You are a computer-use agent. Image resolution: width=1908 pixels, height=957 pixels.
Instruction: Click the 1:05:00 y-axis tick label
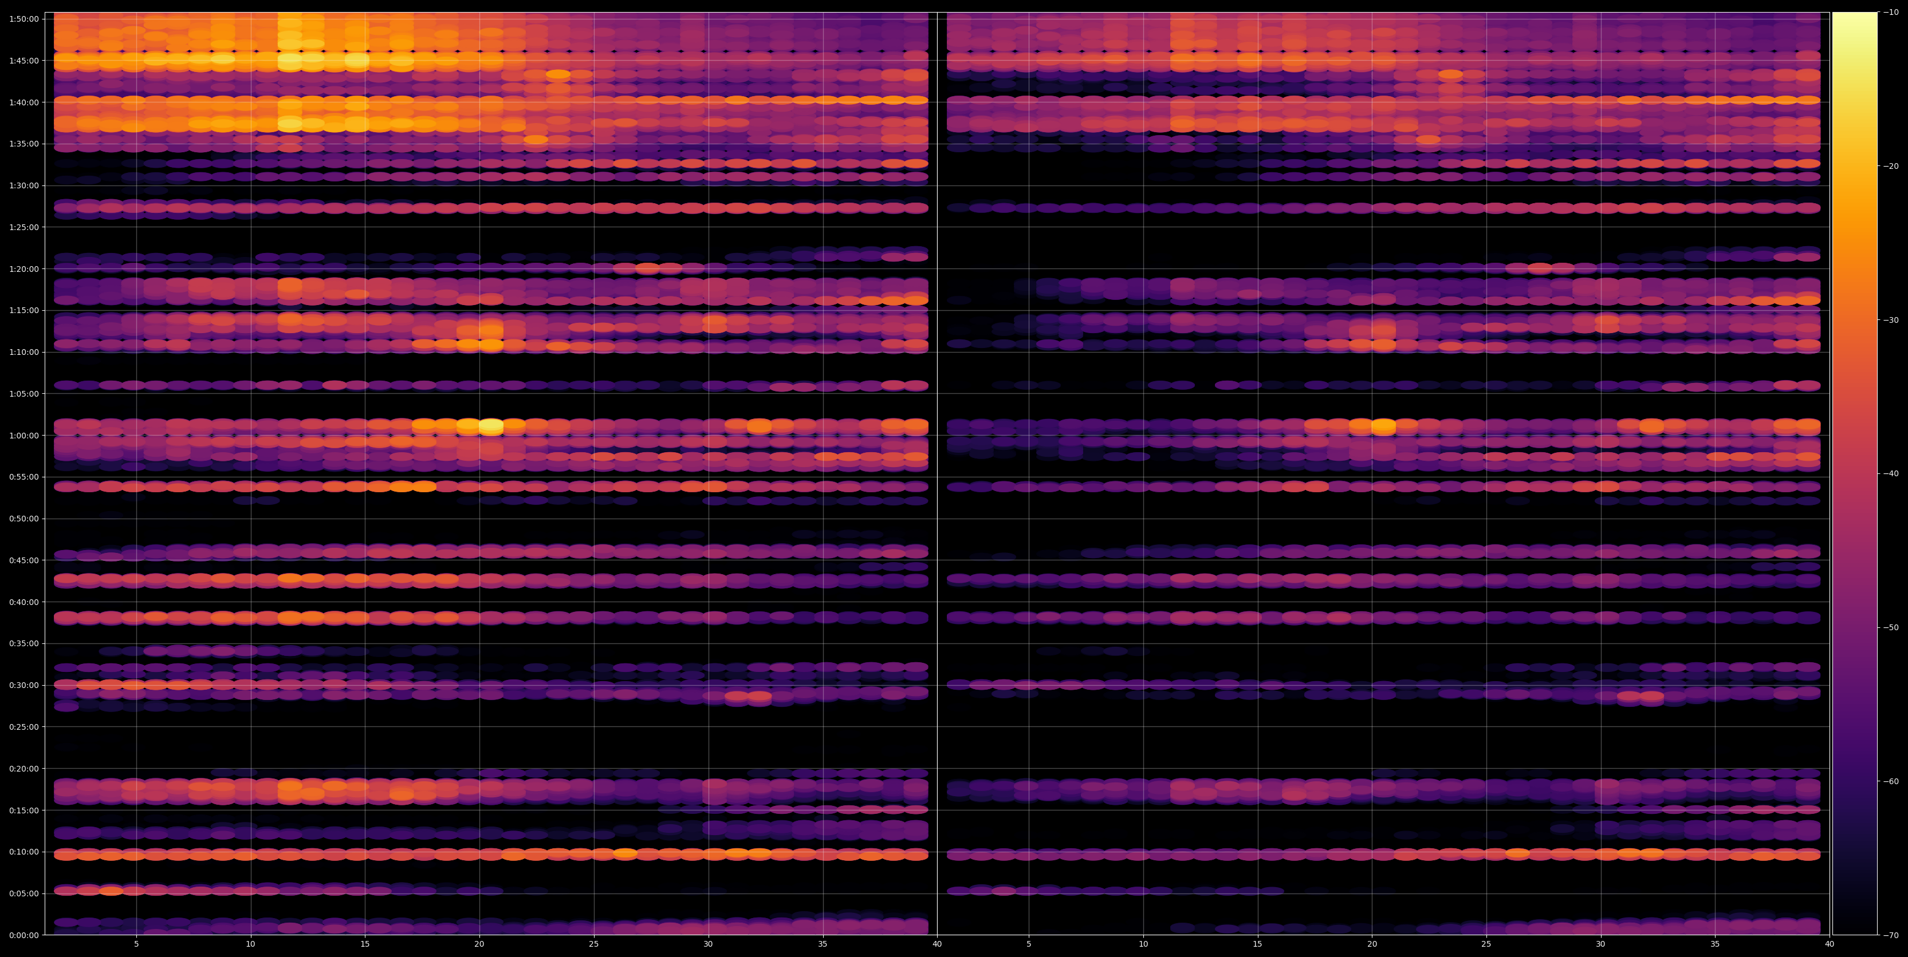(x=23, y=394)
